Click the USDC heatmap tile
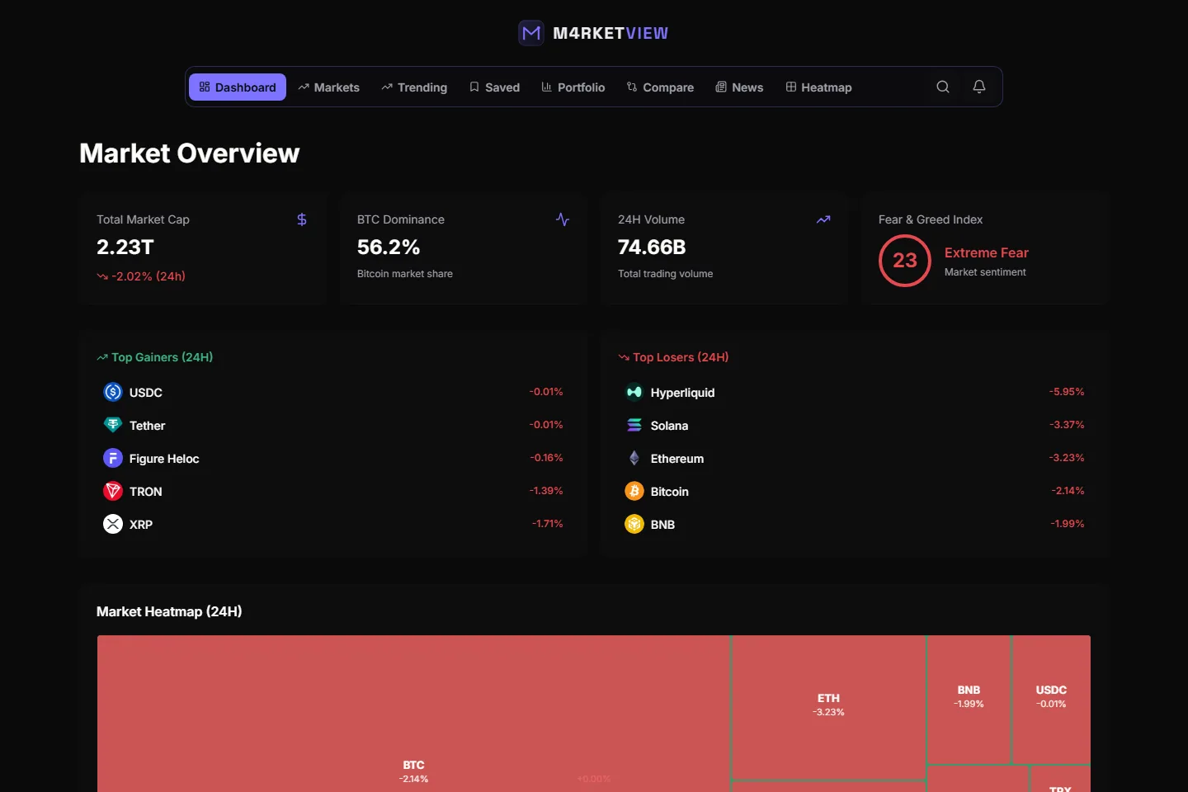Viewport: 1188px width, 792px height. [1051, 699]
